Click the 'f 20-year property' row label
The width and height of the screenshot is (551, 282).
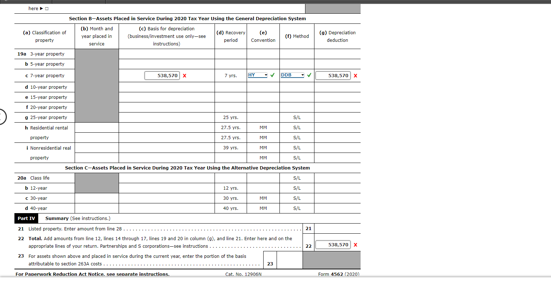(46, 107)
